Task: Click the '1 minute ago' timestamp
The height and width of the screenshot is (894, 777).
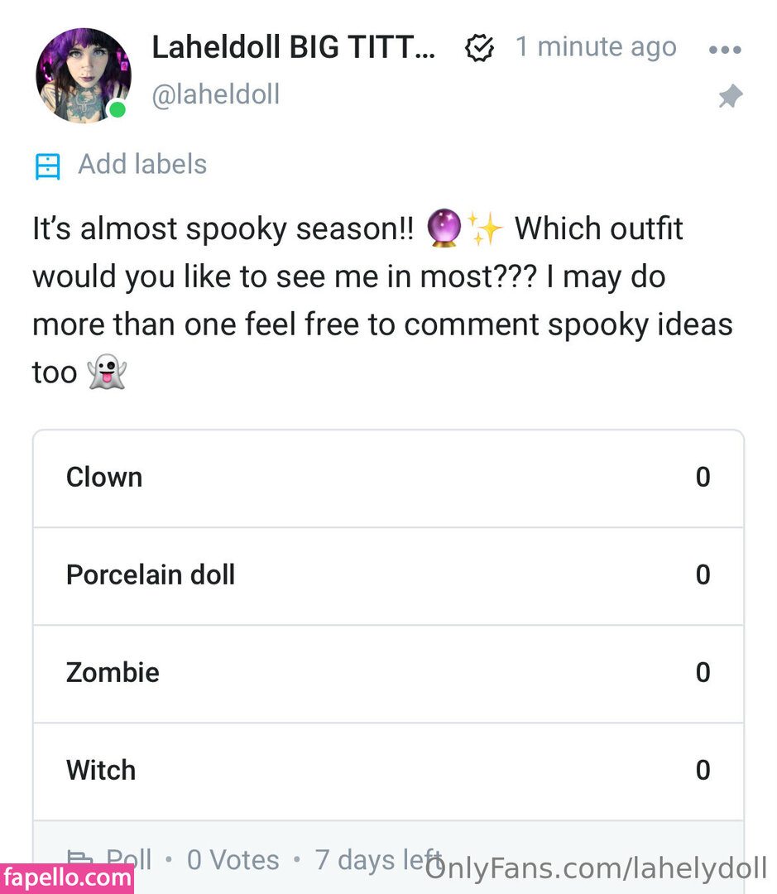Action: (x=596, y=47)
